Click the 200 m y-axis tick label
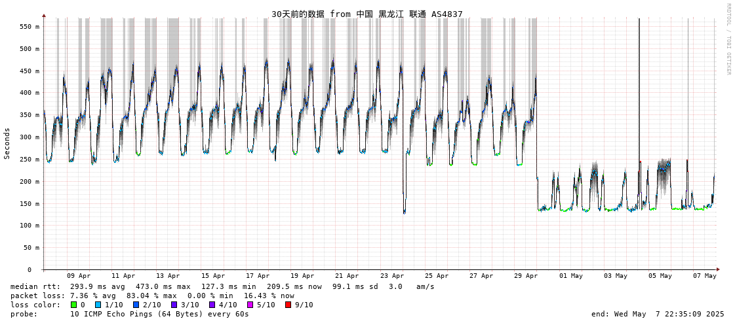The width and height of the screenshot is (735, 323). [x=30, y=181]
